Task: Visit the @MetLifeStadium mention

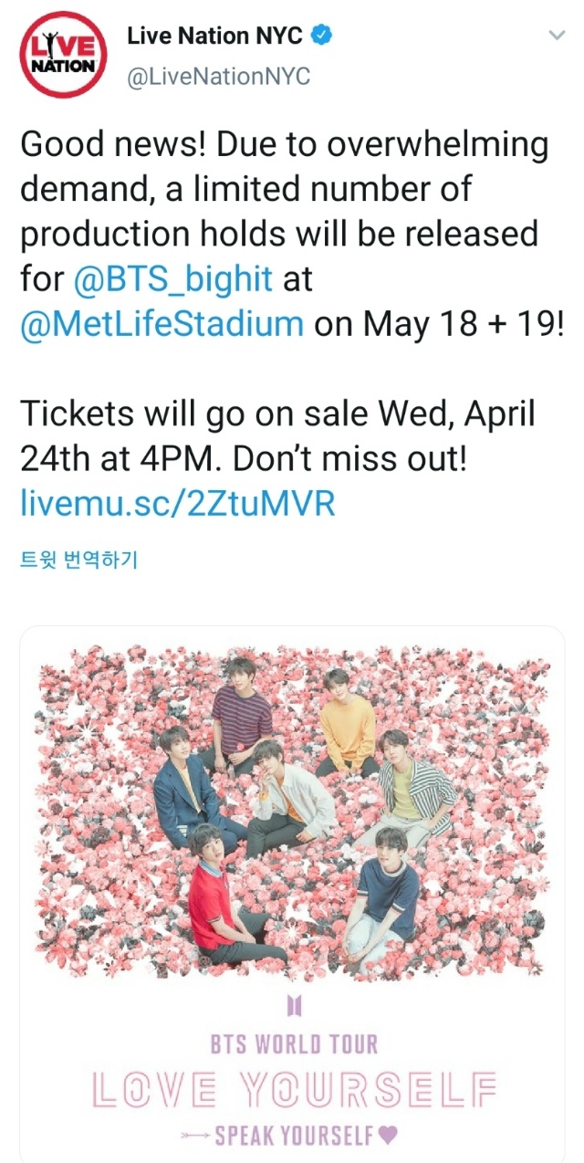Action: tap(162, 323)
